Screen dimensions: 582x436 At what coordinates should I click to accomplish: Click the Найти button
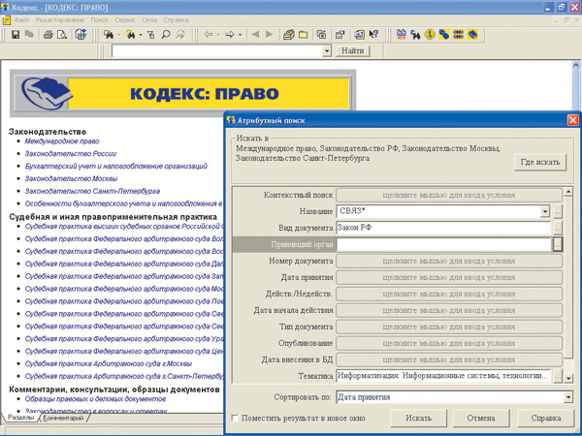coord(353,50)
